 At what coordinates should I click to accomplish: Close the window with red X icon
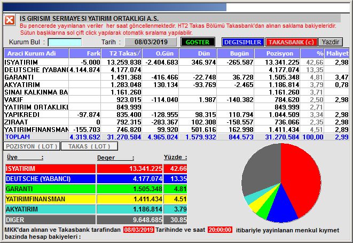click(10, 20)
